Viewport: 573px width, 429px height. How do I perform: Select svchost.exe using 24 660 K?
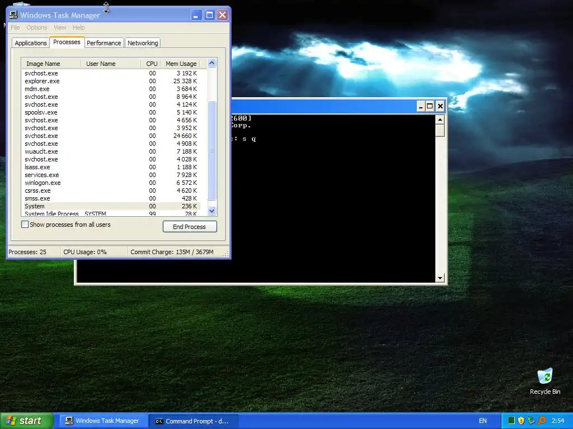pyautogui.click(x=111, y=136)
